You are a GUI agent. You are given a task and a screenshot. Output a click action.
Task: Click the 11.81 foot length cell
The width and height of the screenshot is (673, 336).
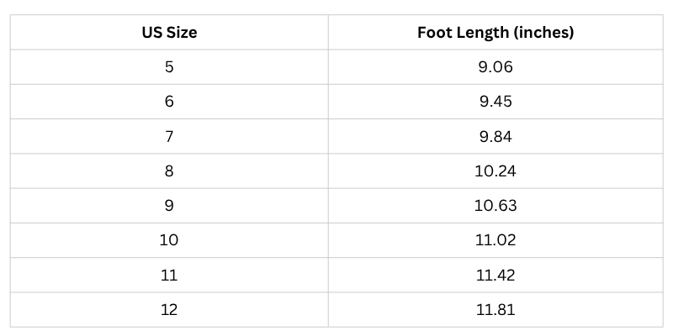tap(495, 310)
